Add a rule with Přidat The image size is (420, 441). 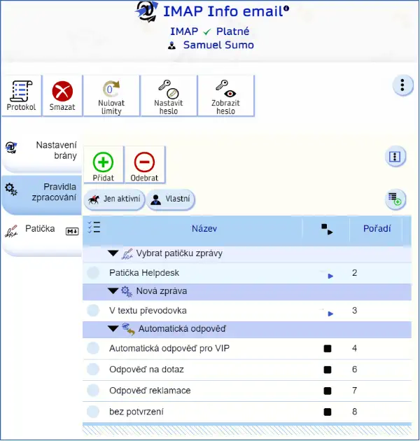pyautogui.click(x=103, y=164)
